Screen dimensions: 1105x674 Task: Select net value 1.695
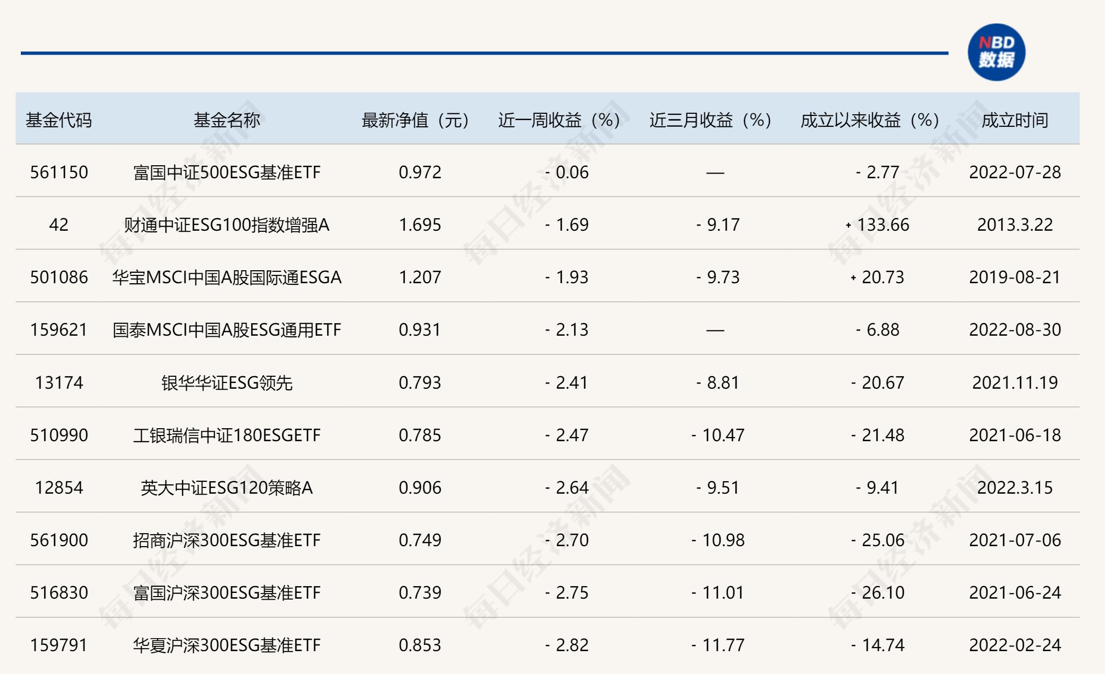point(420,224)
